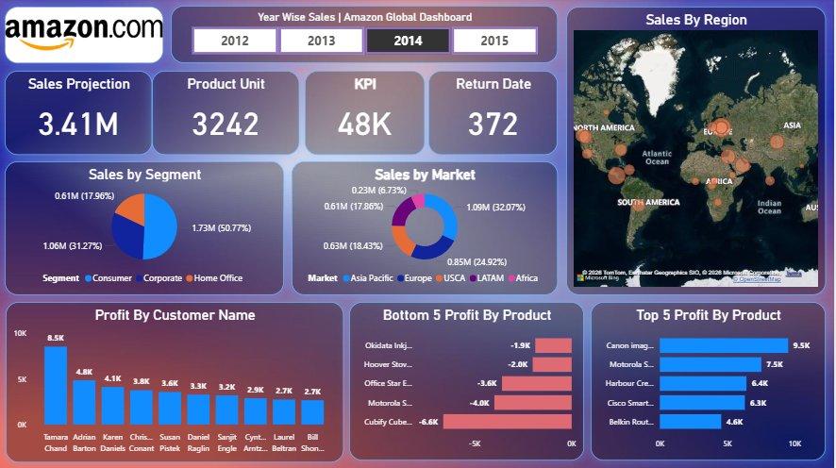
Task: Click the Home Office legend color dot
Action: click(x=190, y=278)
